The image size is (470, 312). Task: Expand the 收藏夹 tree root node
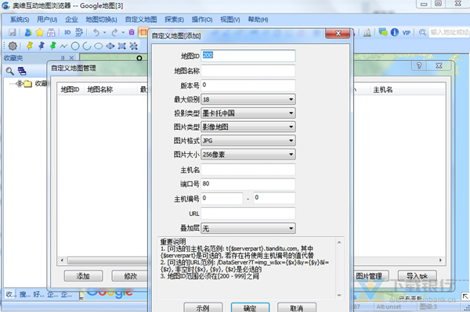click(x=20, y=84)
